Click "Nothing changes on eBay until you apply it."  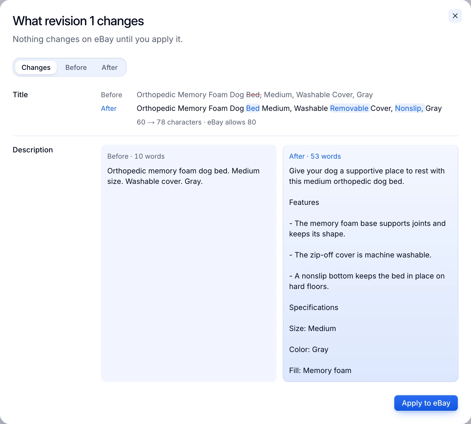(x=98, y=39)
